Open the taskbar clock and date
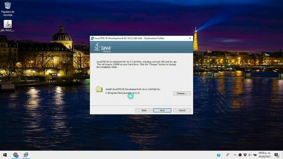Image resolution: width=283 pixels, height=159 pixels. coord(264,155)
